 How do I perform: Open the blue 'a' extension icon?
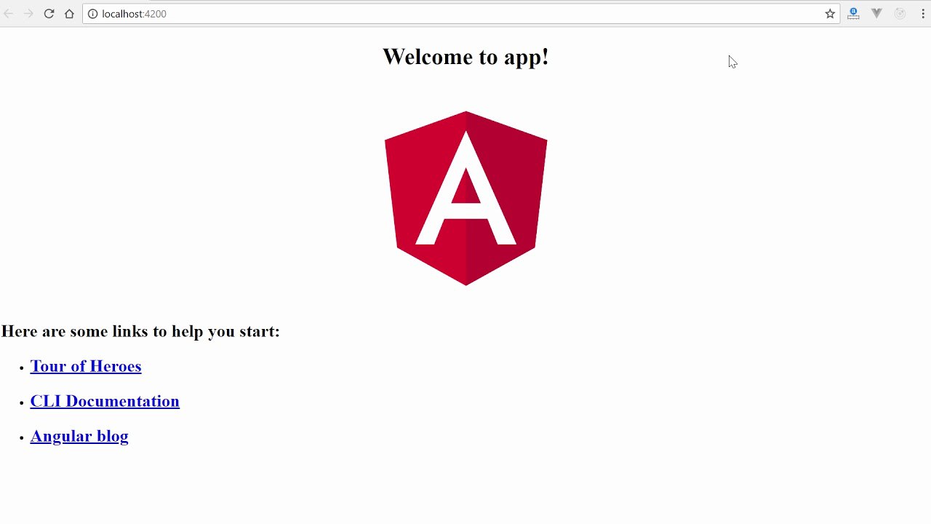tap(853, 14)
